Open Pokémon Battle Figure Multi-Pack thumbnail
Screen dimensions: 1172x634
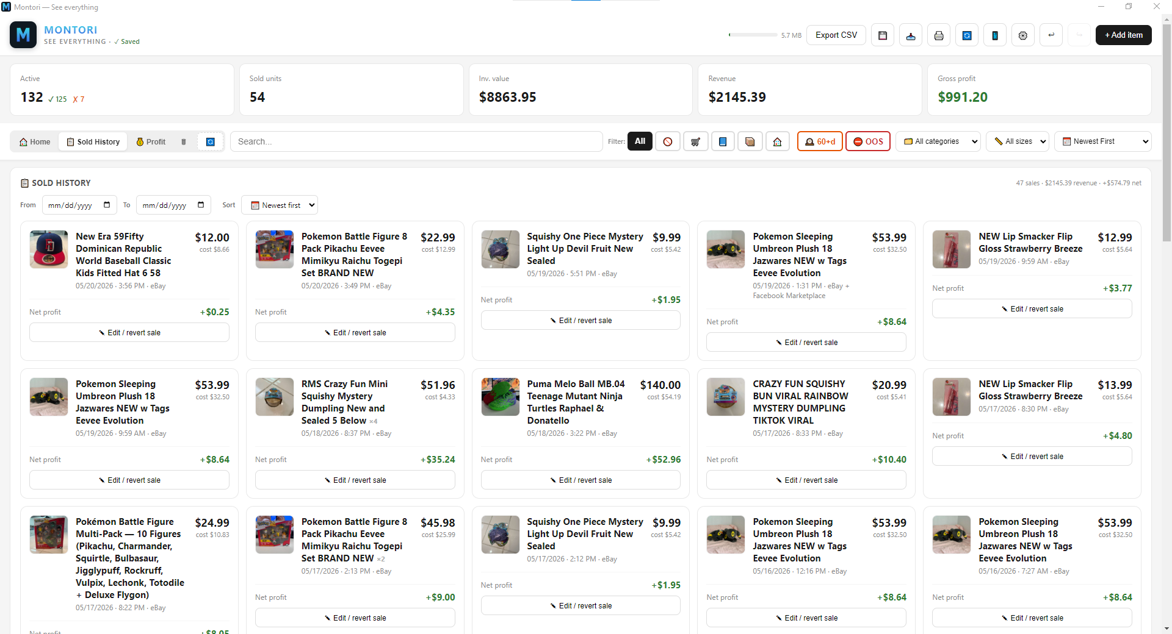[x=49, y=535]
